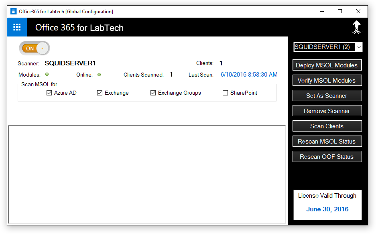This screenshot has width=376, height=237.
Task: Click the squid logo in the top-right corner
Action: (x=356, y=27)
